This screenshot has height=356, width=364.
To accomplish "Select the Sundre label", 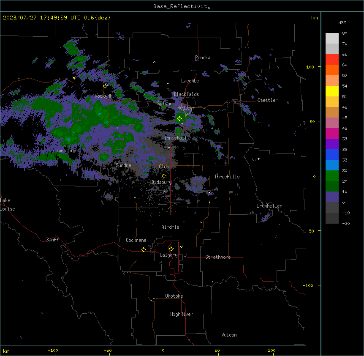I will [123, 165].
